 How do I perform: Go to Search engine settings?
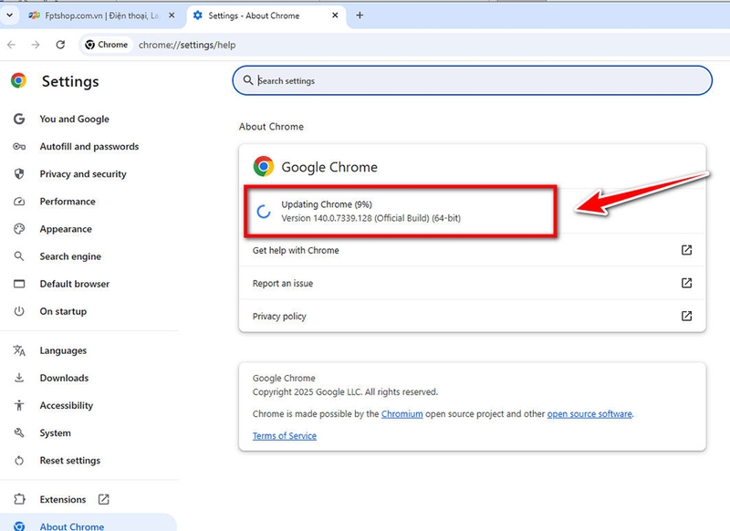pyautogui.click(x=72, y=256)
